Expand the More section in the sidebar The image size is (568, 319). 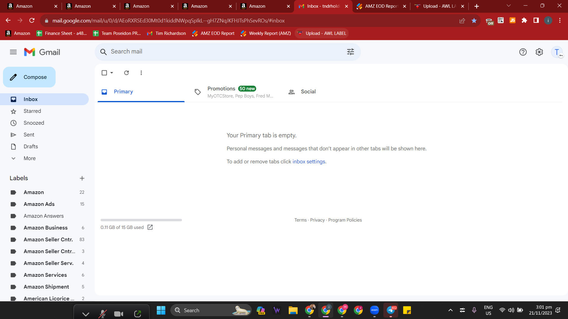30,158
